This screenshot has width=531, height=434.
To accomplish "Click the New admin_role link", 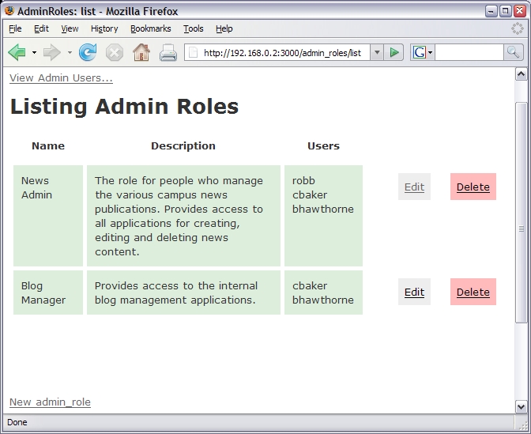I will [x=50, y=402].
